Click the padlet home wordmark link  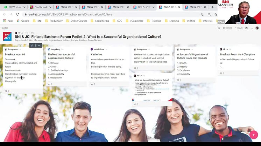5,28
